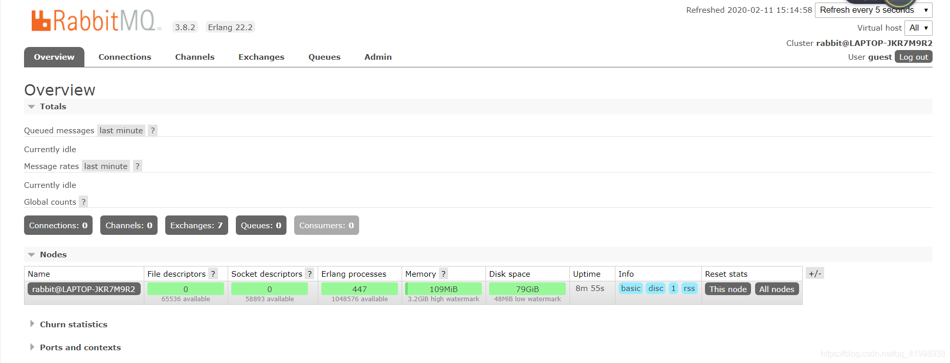Open help for Message rates
The width and height of the screenshot is (950, 363).
137,166
